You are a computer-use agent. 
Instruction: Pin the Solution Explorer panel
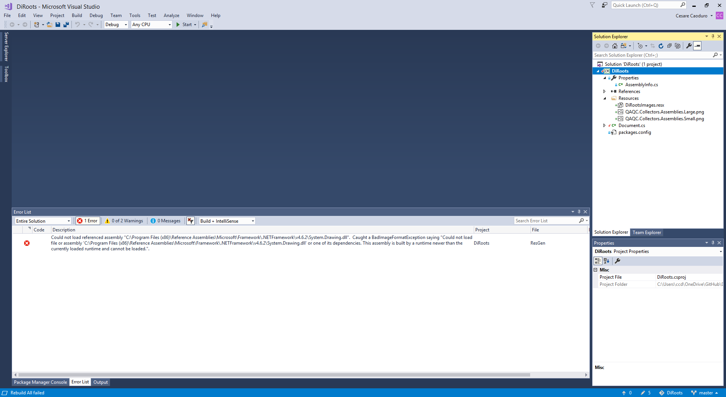pos(713,36)
